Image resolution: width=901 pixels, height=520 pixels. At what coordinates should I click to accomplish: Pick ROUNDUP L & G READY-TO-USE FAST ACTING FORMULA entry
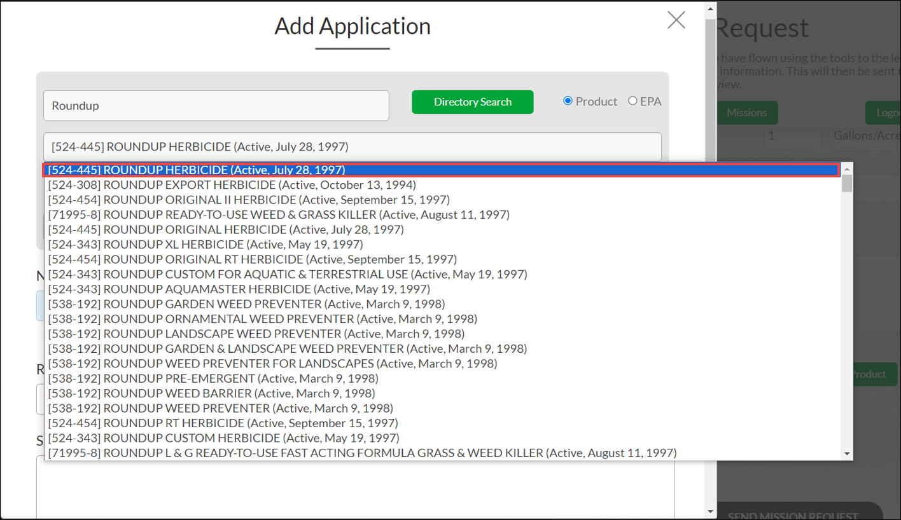[442, 453]
